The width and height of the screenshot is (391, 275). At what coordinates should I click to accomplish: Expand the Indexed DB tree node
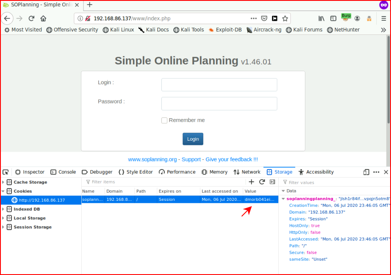point(3,209)
